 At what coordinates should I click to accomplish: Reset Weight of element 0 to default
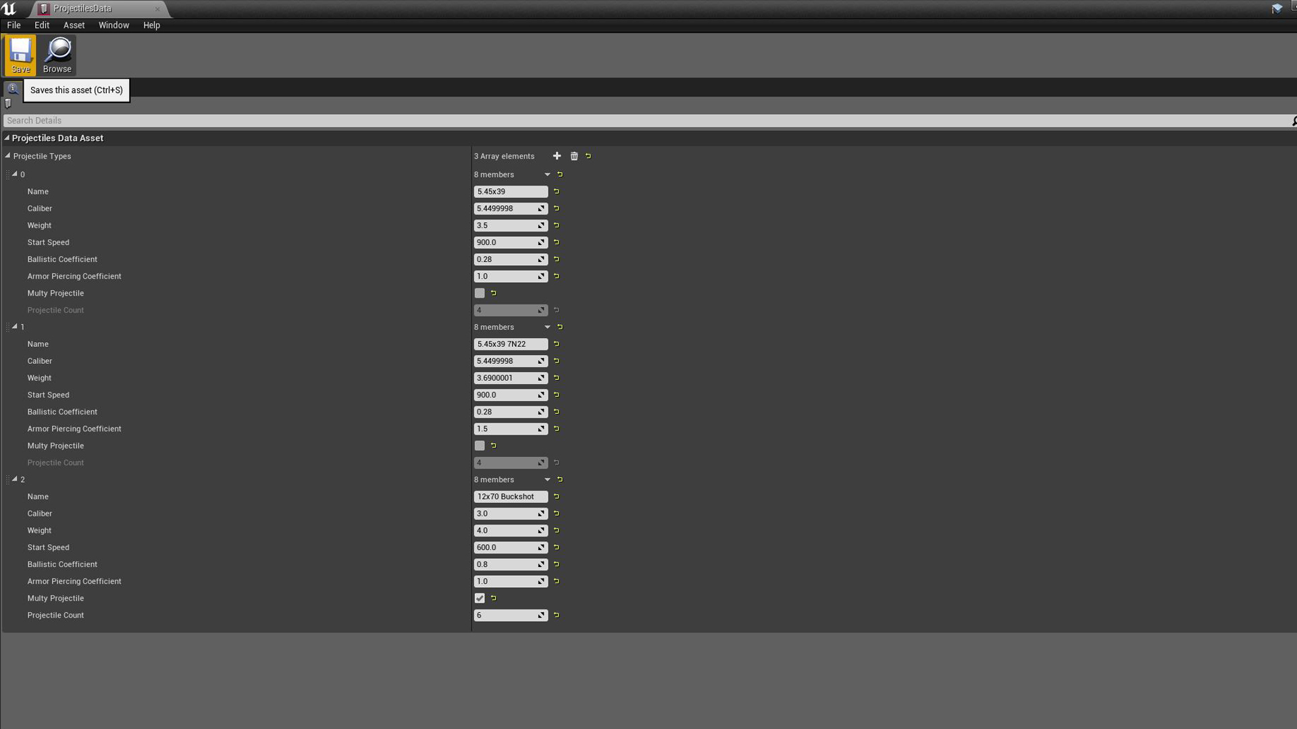(x=557, y=225)
